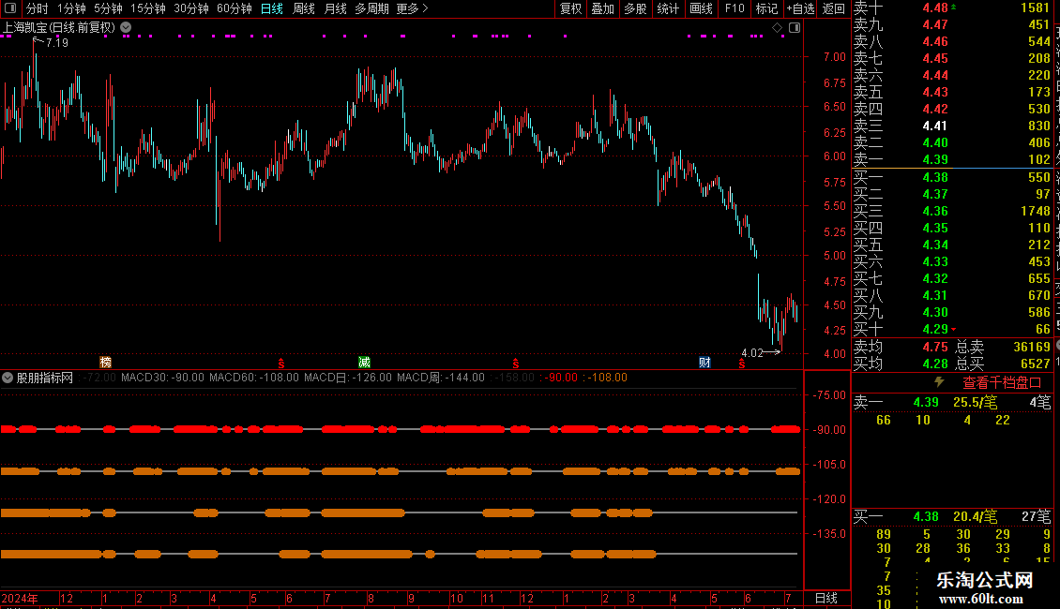This screenshot has width=1060, height=609.
Task: Select the 15分钟 period tab
Action: (x=148, y=8)
